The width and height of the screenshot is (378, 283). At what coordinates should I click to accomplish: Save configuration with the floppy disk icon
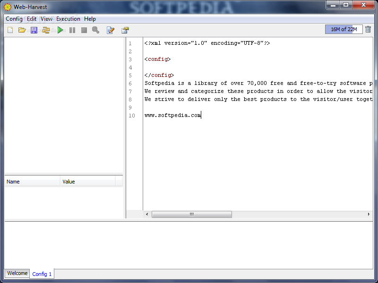(x=34, y=30)
